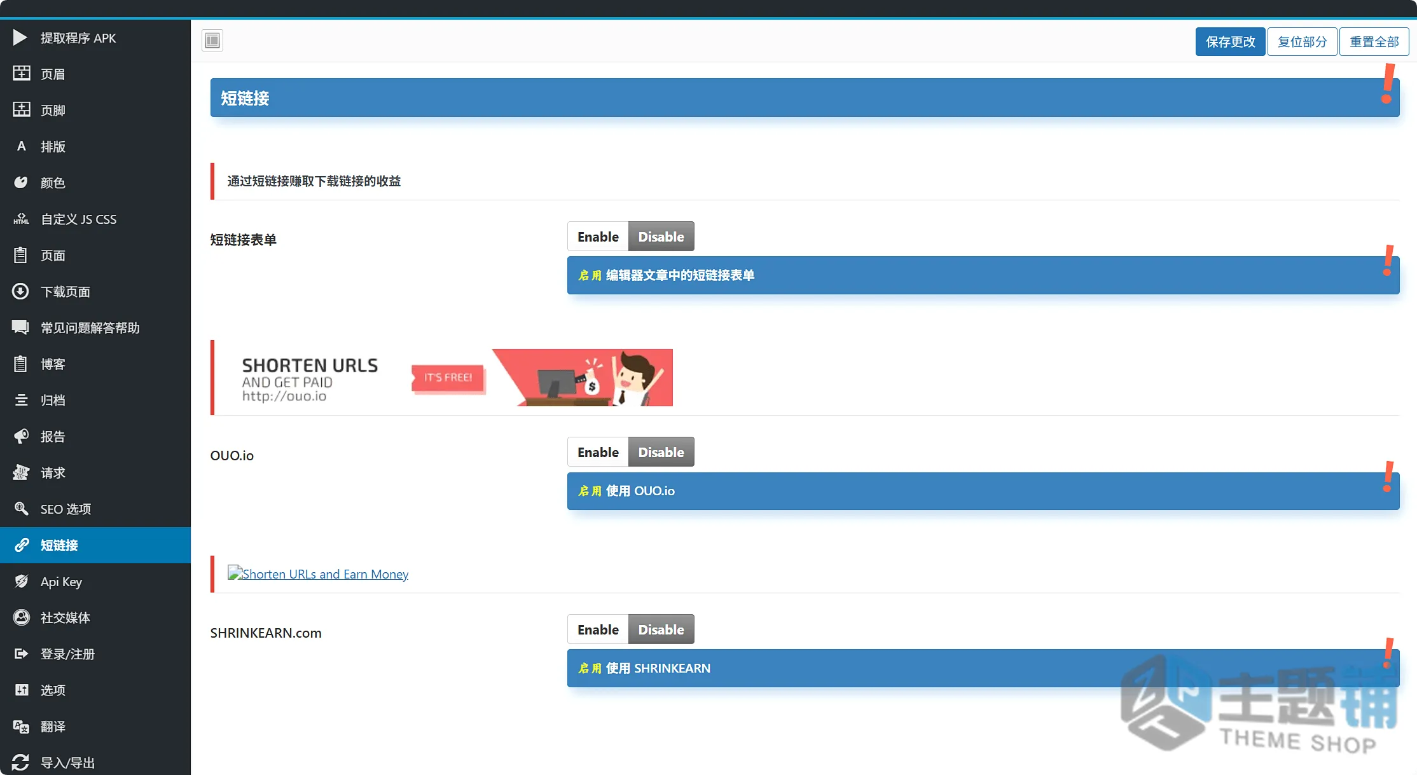Disable the OUO.io shortener
The image size is (1417, 775).
point(661,452)
